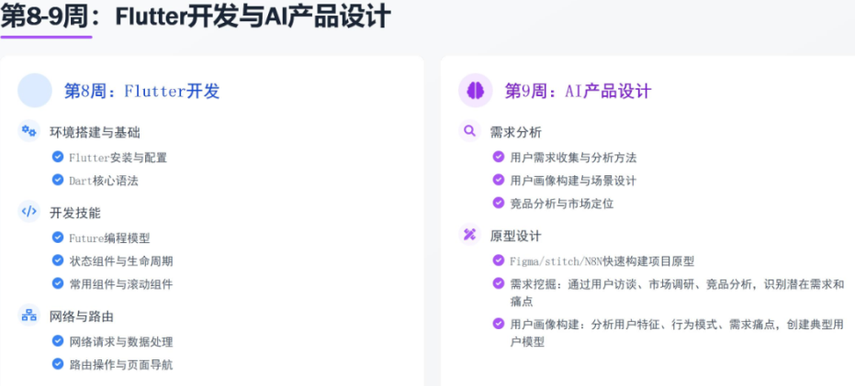Expand the 原型设计 section heading

(516, 236)
